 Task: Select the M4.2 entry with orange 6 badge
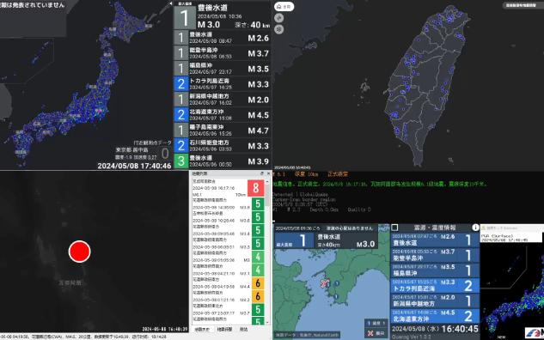coord(229,296)
